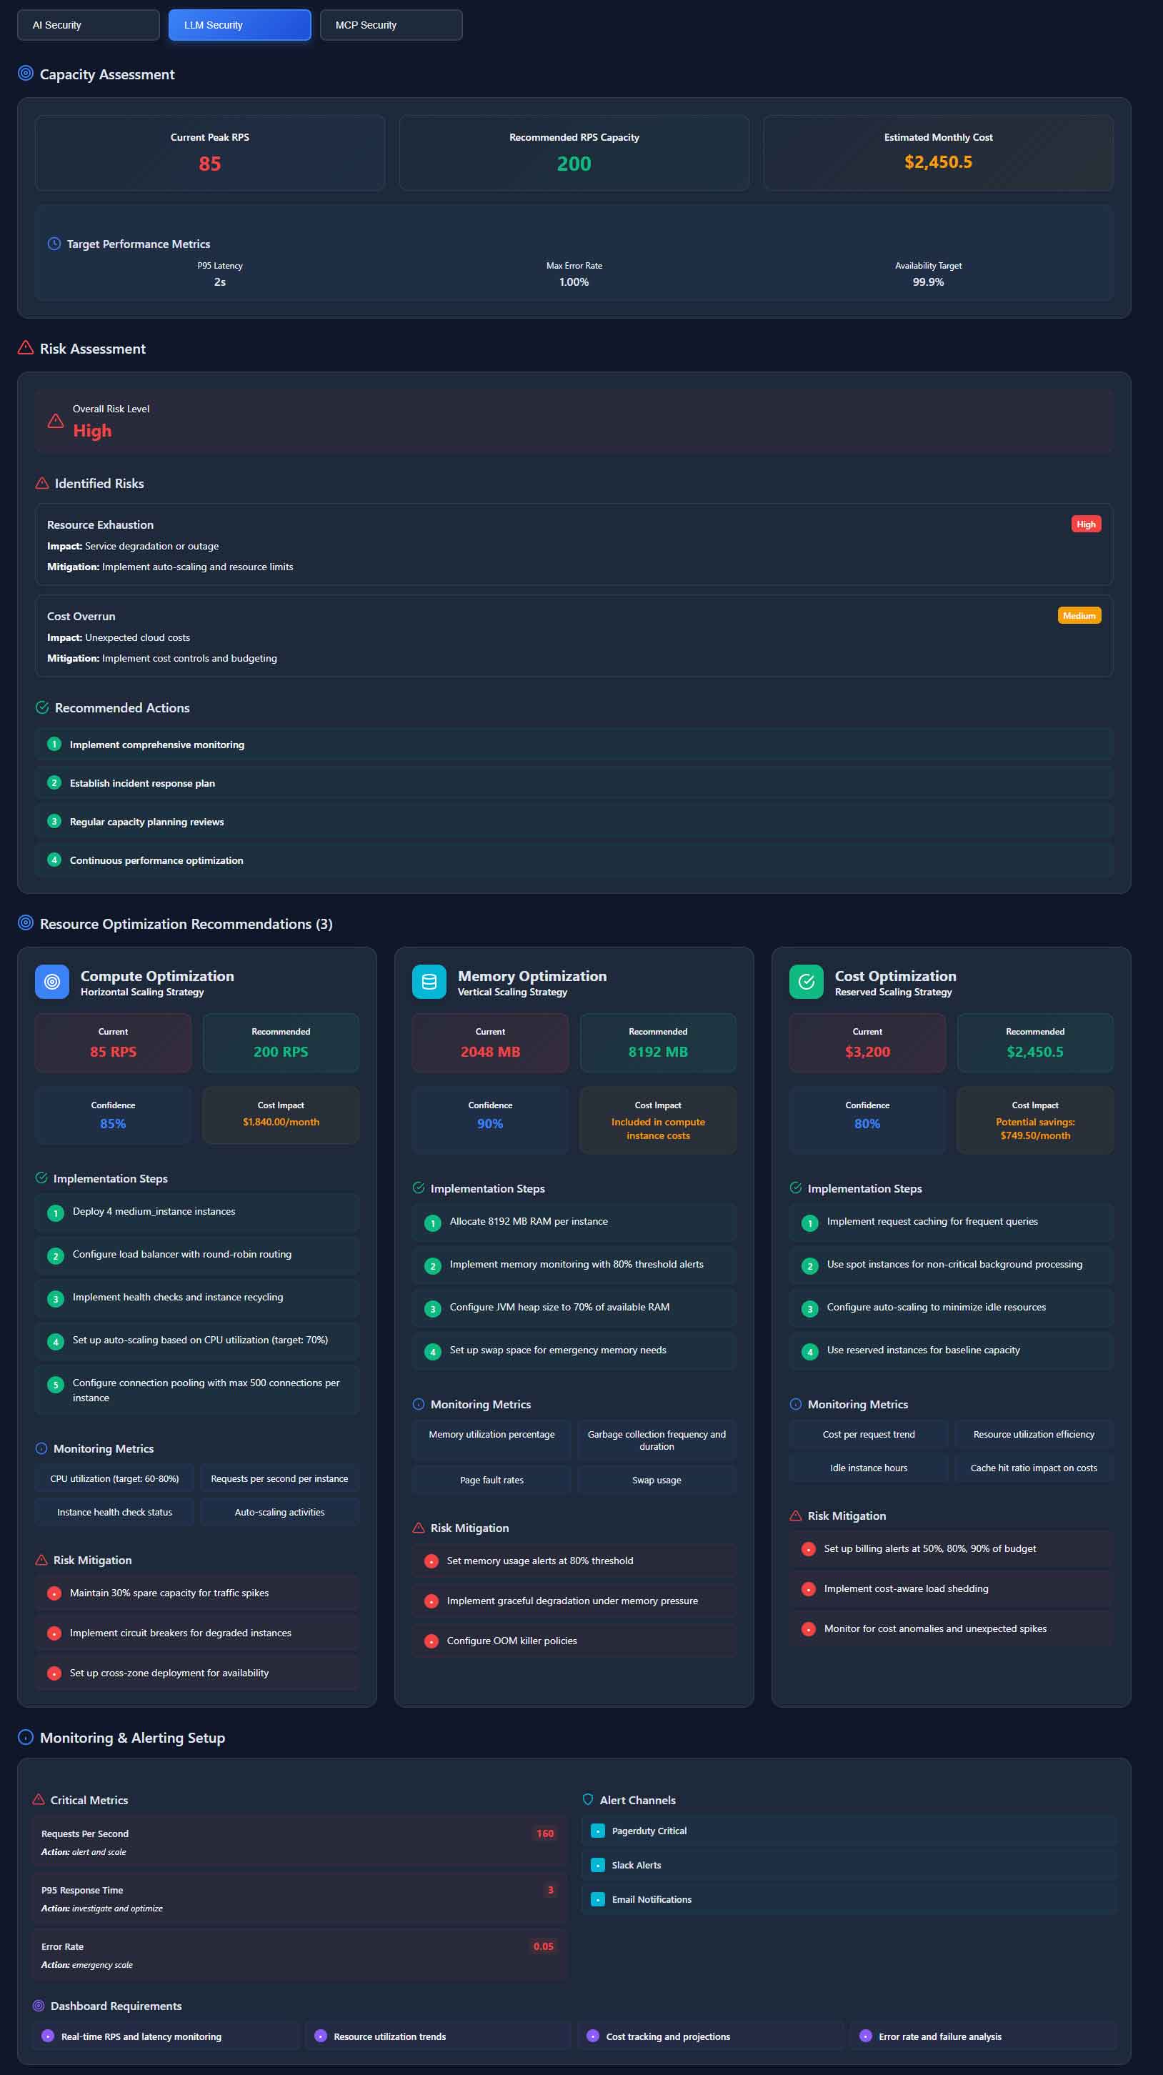
Task: Click the Compute Optimization target icon
Action: click(52, 982)
